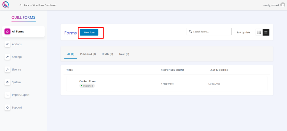Image resolution: width=287 pixels, height=131 pixels.
Task: Click the New Form button
Action: (x=89, y=32)
